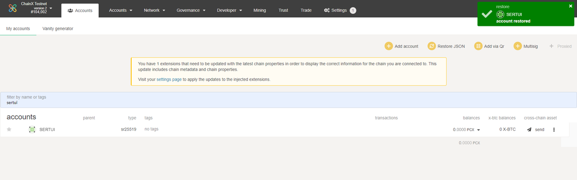Focus the filter by name or tags field
Screen dimensions: 577x180
pos(288,99)
